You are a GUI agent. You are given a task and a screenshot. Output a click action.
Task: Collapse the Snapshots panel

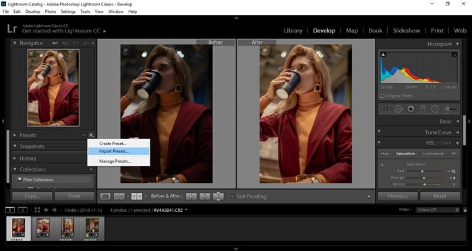pyautogui.click(x=15, y=146)
